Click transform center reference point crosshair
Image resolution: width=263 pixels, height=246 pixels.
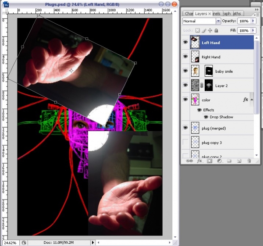pyautogui.click(x=71, y=71)
